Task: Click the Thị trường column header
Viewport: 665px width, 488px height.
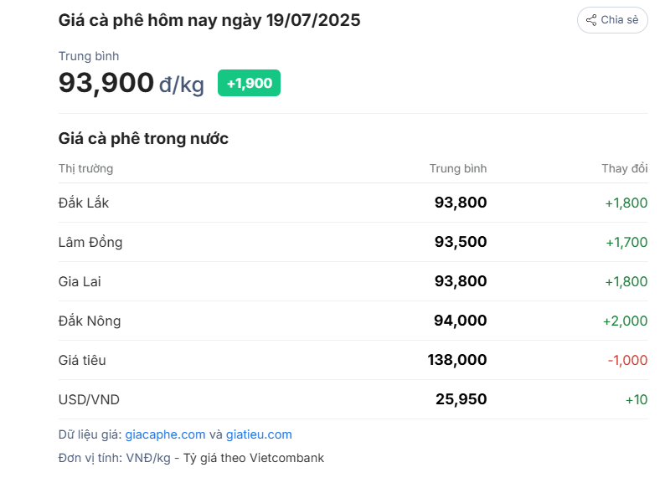Action: point(85,169)
